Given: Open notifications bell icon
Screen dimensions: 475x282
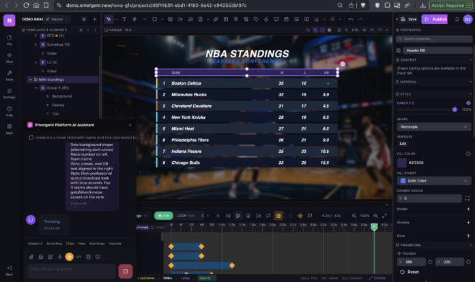Looking at the screenshot, I should coord(457,19).
